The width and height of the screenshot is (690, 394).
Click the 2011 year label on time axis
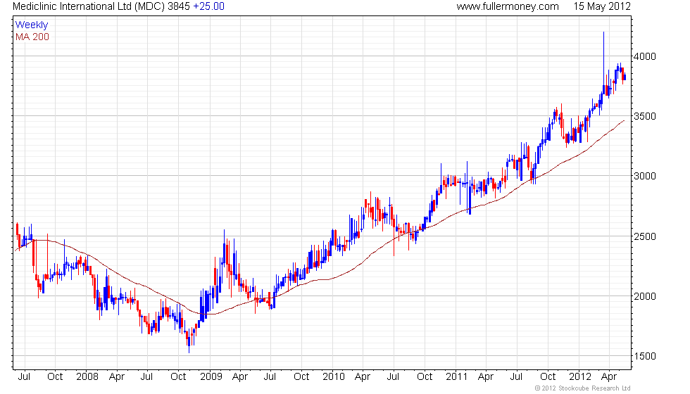(x=456, y=376)
